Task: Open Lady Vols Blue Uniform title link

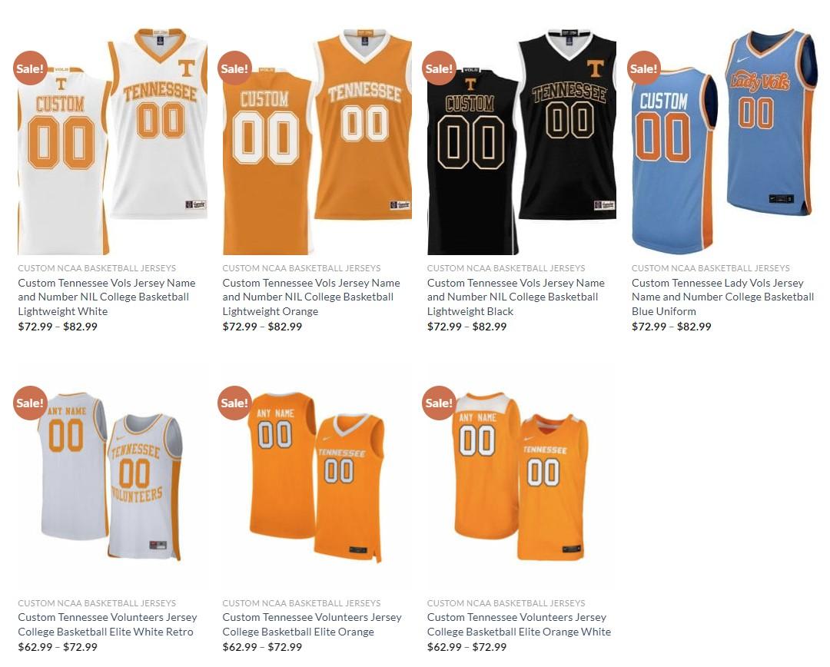Action: pos(723,297)
